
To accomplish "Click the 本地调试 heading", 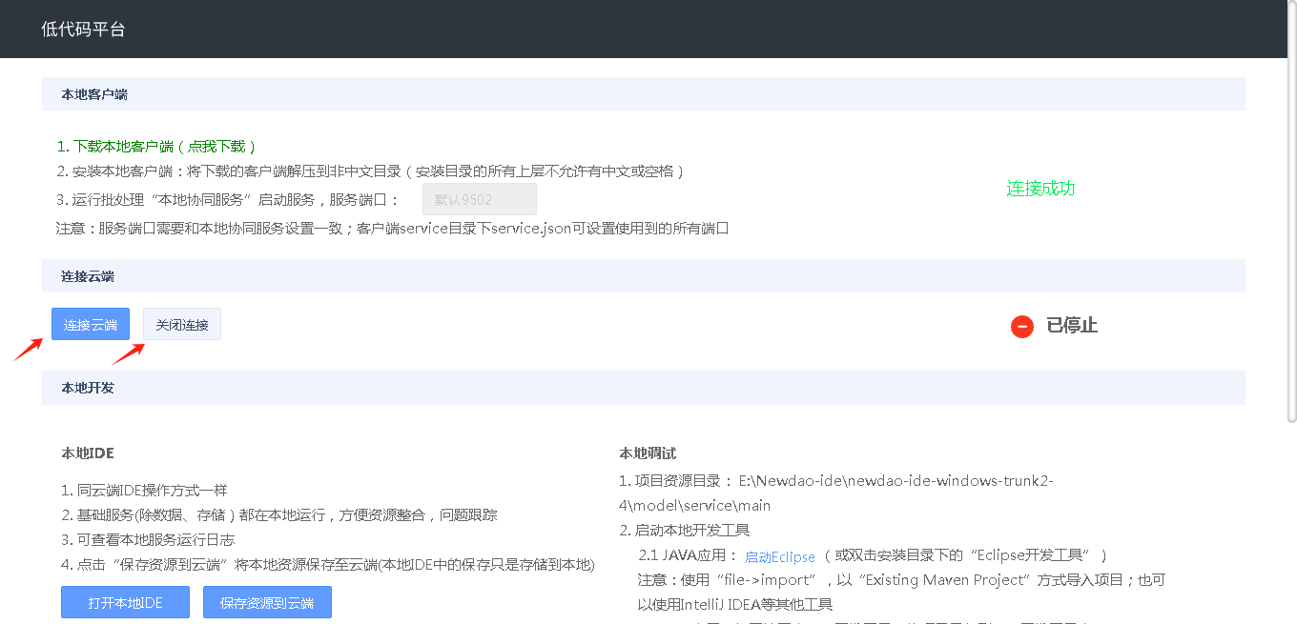I will (x=648, y=453).
